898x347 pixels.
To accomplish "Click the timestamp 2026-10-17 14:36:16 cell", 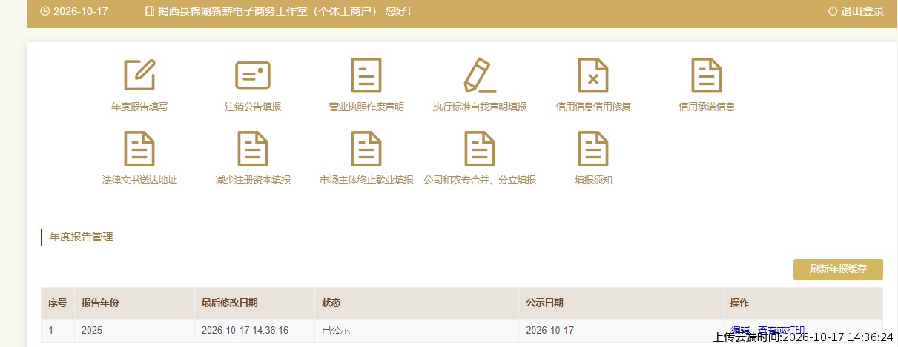I will tap(245, 330).
